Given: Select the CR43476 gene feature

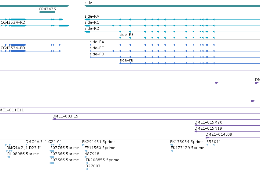Looking at the screenshot, I should pos(47,12).
